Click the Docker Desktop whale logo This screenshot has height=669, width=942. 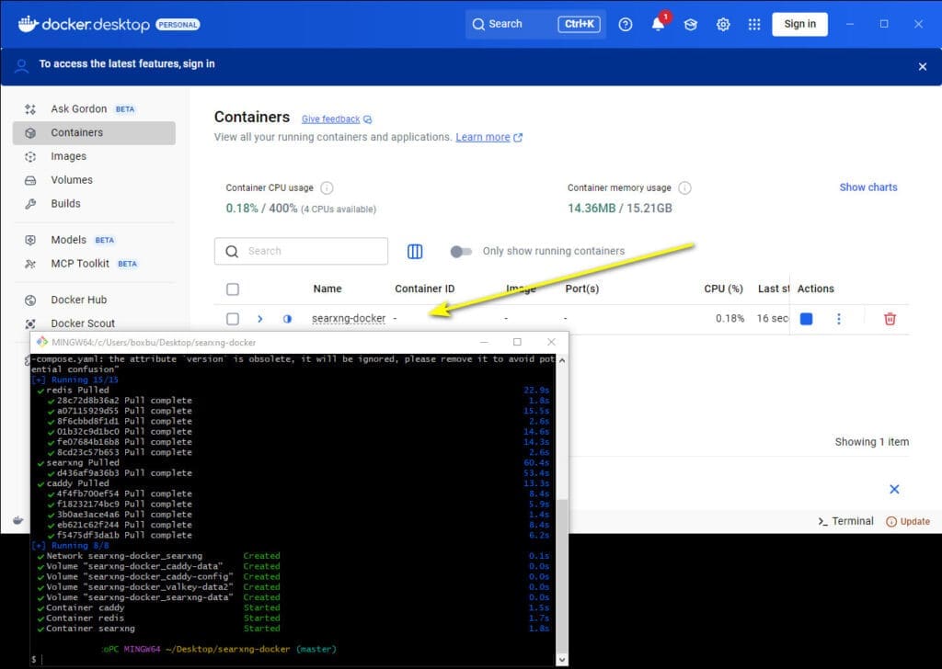[28, 24]
